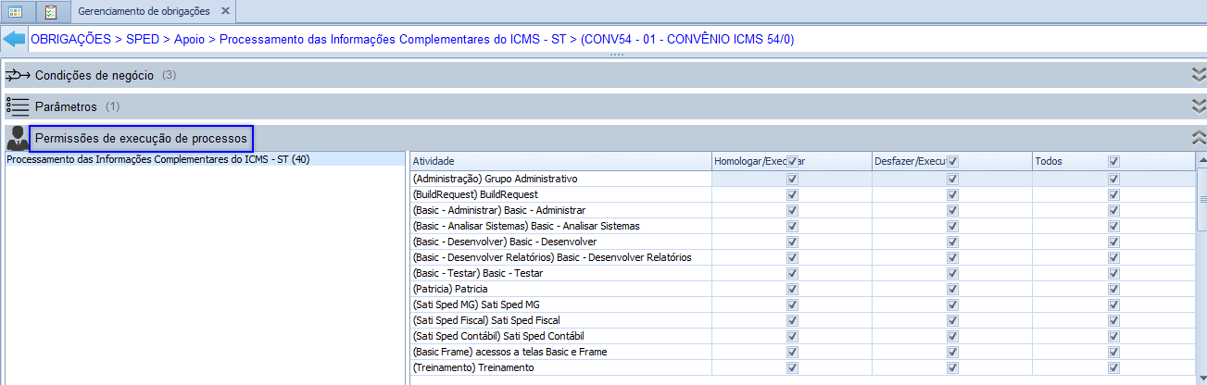1207x385 pixels.
Task: Close the Gerenciamento de obrigações tab
Action: [x=225, y=11]
